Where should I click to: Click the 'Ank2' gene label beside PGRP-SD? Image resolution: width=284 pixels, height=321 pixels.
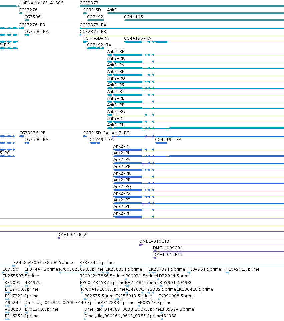point(112,10)
